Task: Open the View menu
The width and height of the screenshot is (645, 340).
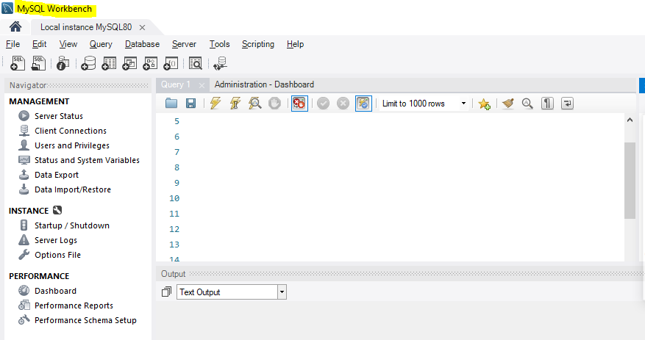Action: [x=68, y=44]
